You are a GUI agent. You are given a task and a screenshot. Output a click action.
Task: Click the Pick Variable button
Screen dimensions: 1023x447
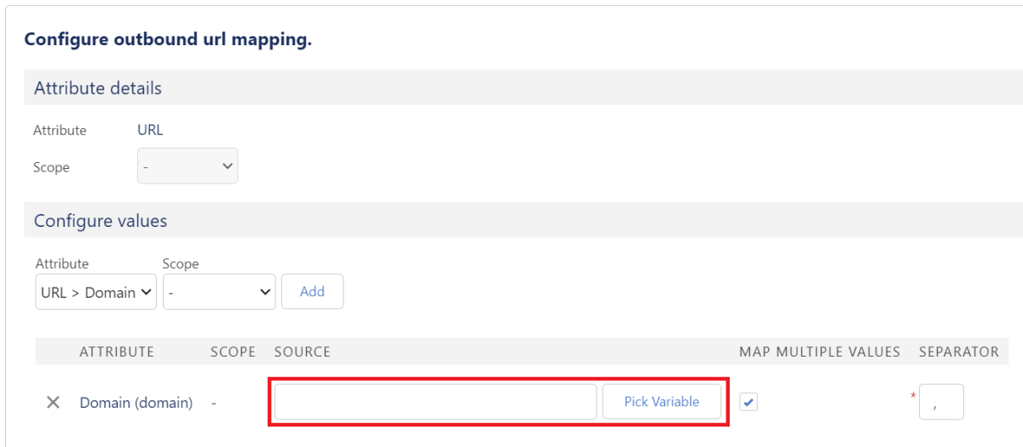pyautogui.click(x=662, y=402)
